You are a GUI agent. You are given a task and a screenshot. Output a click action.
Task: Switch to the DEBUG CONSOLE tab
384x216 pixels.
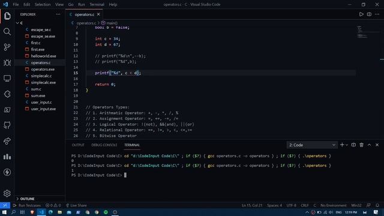pyautogui.click(x=104, y=145)
